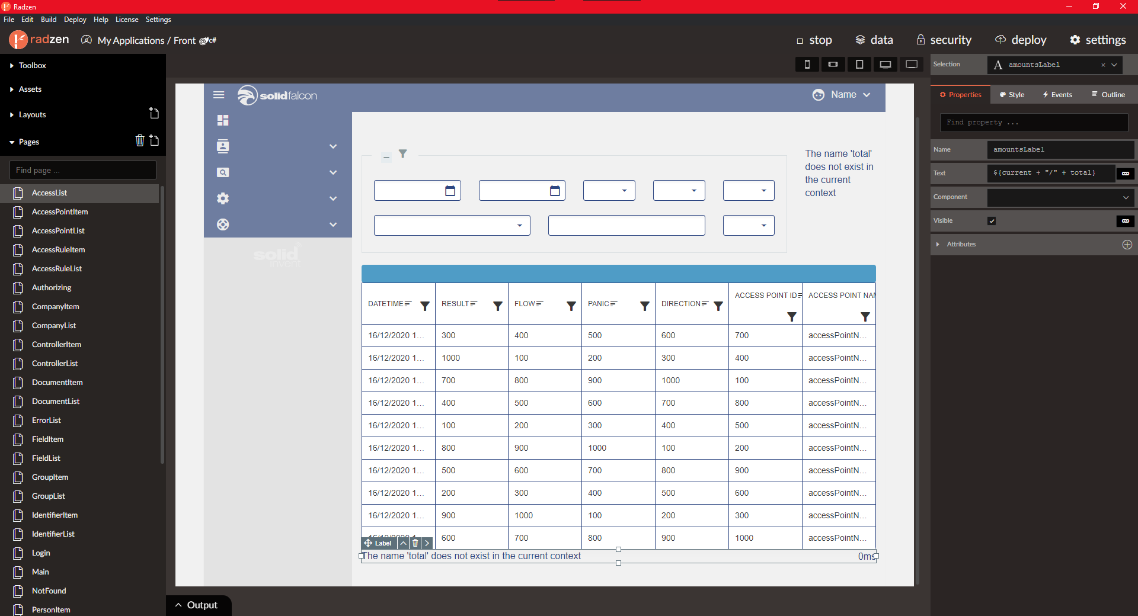Open the dashboard grid icon in the sidebar
The image size is (1138, 616).
[x=223, y=120]
